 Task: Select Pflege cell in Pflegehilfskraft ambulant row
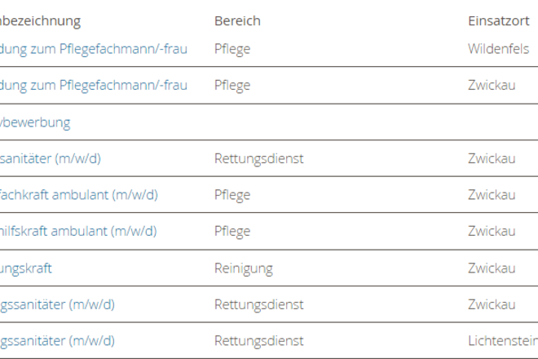[x=232, y=231]
